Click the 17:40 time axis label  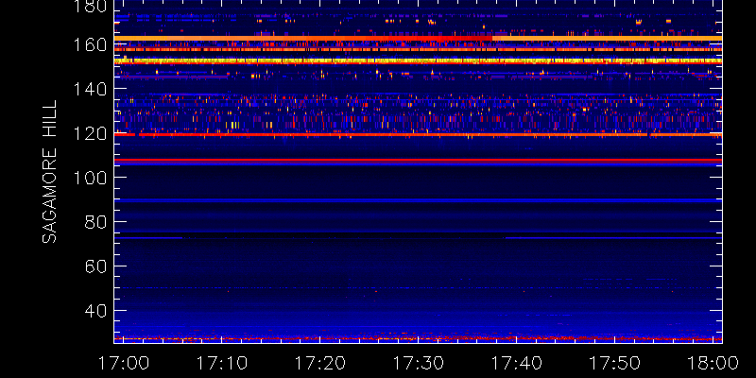pyautogui.click(x=517, y=363)
